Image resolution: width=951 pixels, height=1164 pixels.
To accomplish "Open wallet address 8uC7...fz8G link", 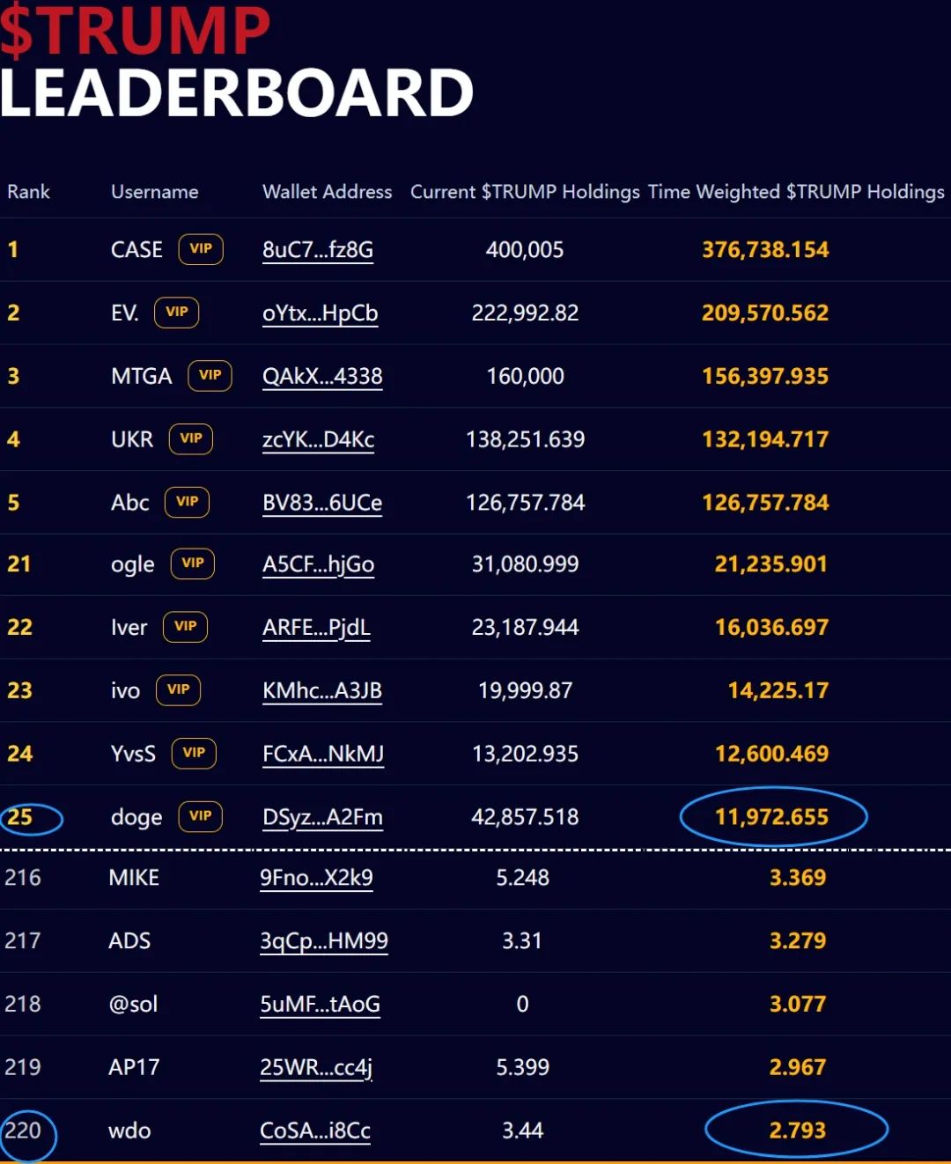I will click(318, 250).
